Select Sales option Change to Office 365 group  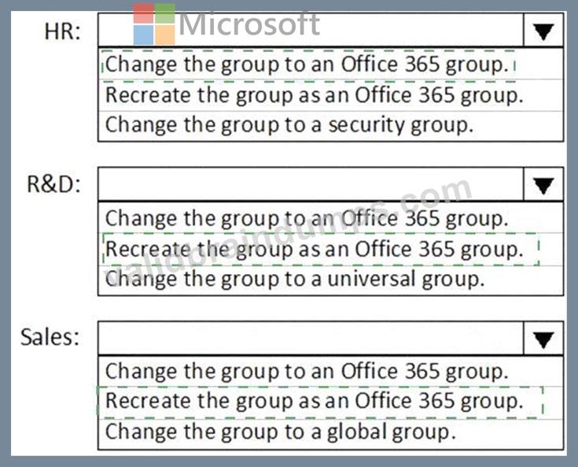click(x=330, y=371)
